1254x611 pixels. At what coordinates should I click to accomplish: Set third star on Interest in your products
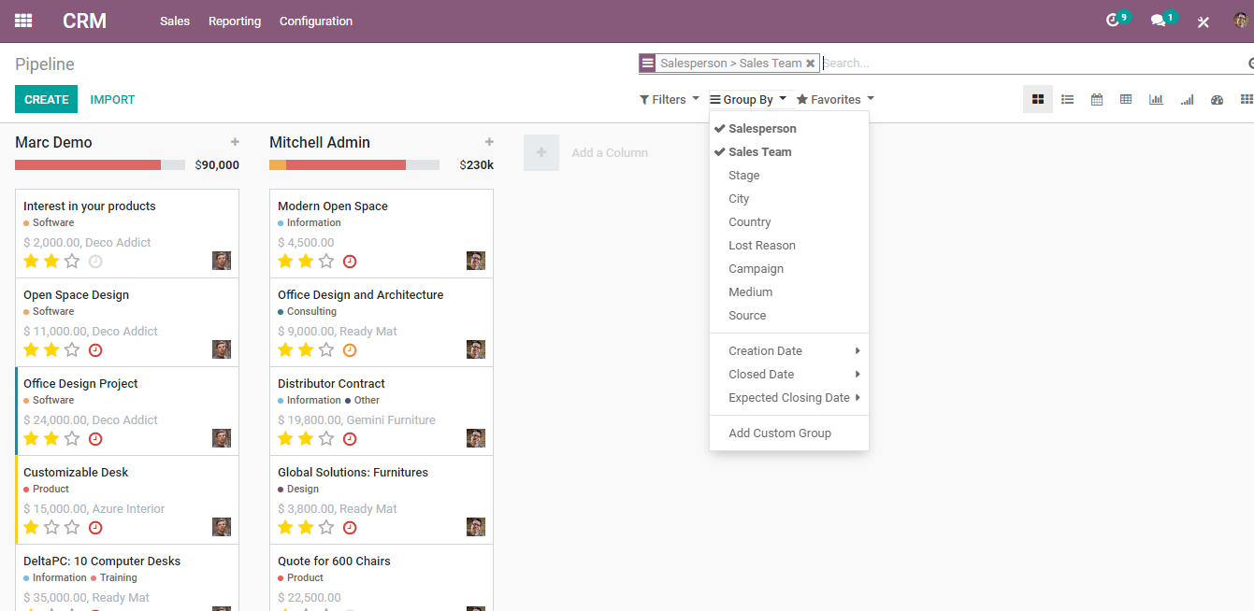click(x=72, y=261)
